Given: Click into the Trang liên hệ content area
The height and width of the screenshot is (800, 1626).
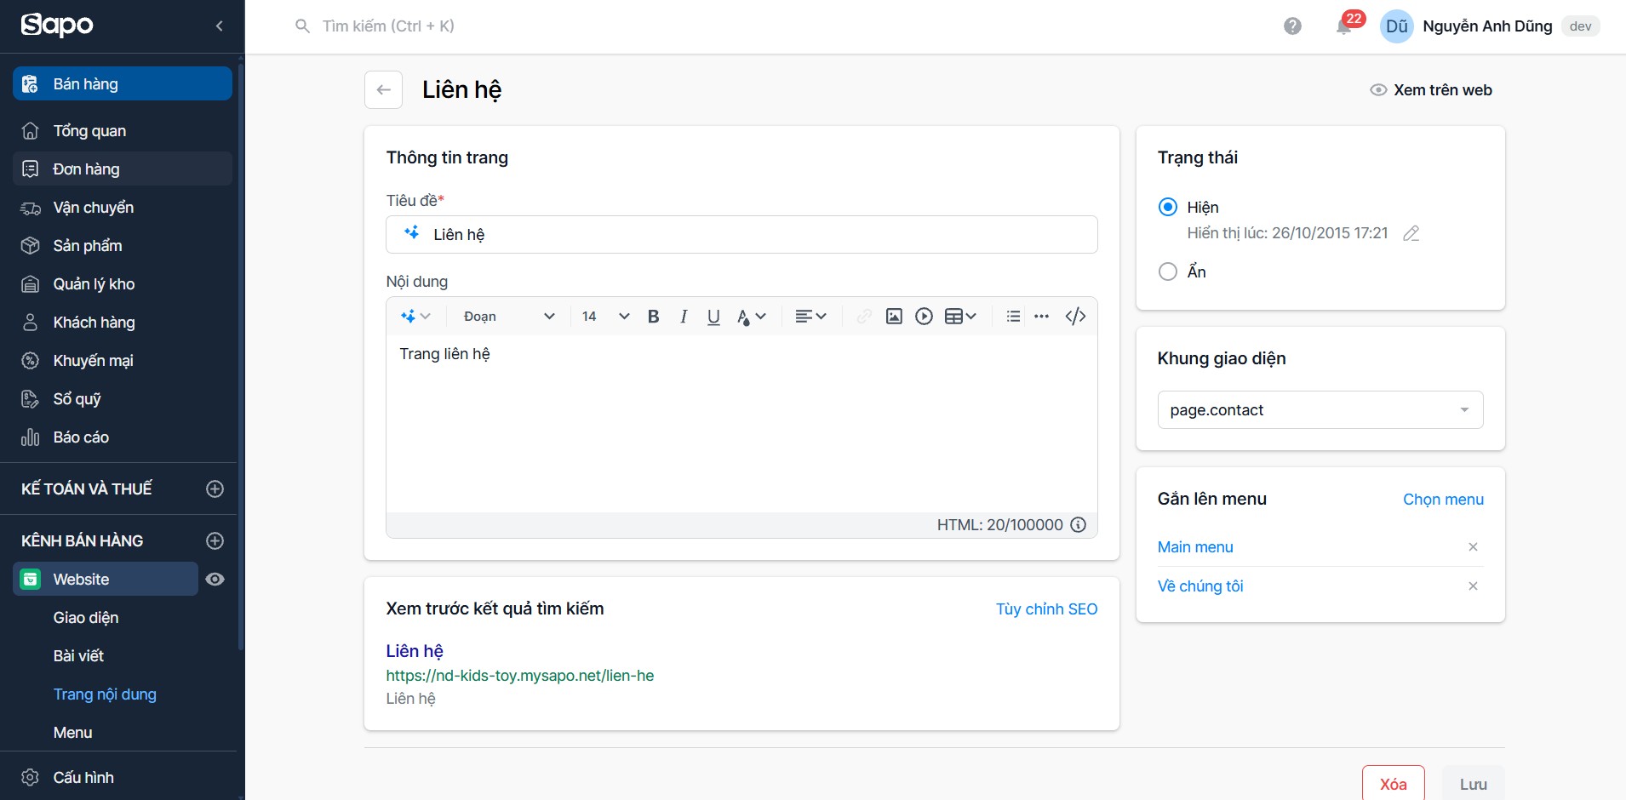Looking at the screenshot, I should pos(741,424).
